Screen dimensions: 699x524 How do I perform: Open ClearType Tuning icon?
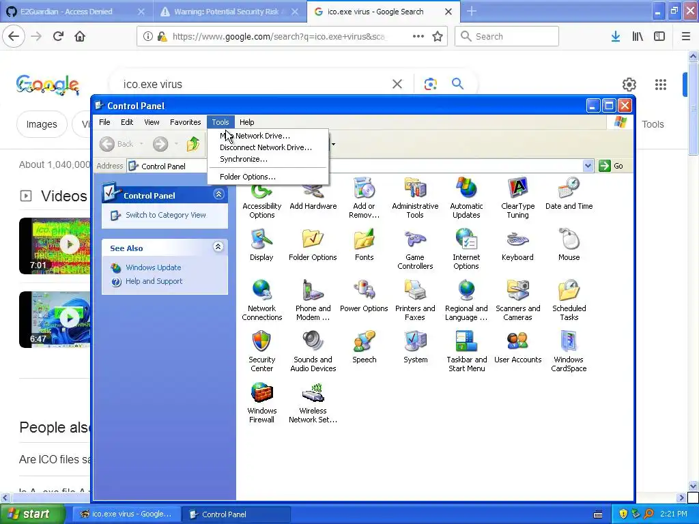coord(517,197)
